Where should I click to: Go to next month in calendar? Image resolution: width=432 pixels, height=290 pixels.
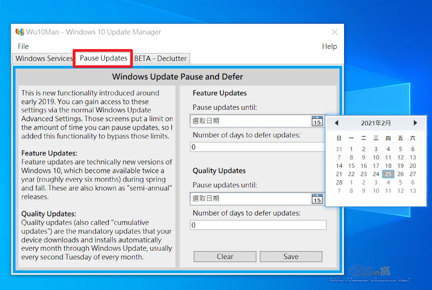[415, 123]
